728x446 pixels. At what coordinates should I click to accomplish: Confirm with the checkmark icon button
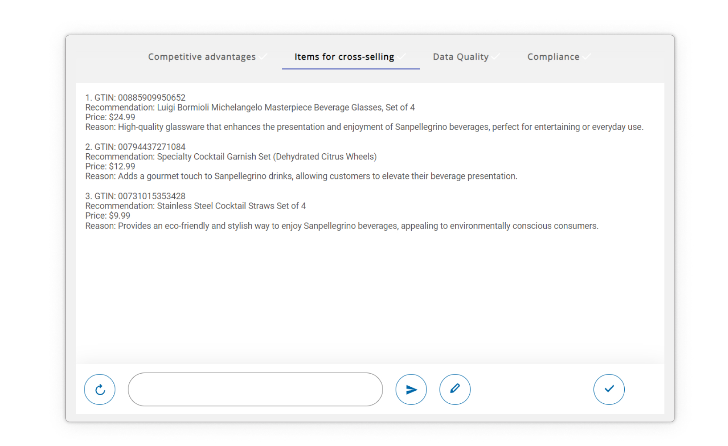tap(609, 389)
